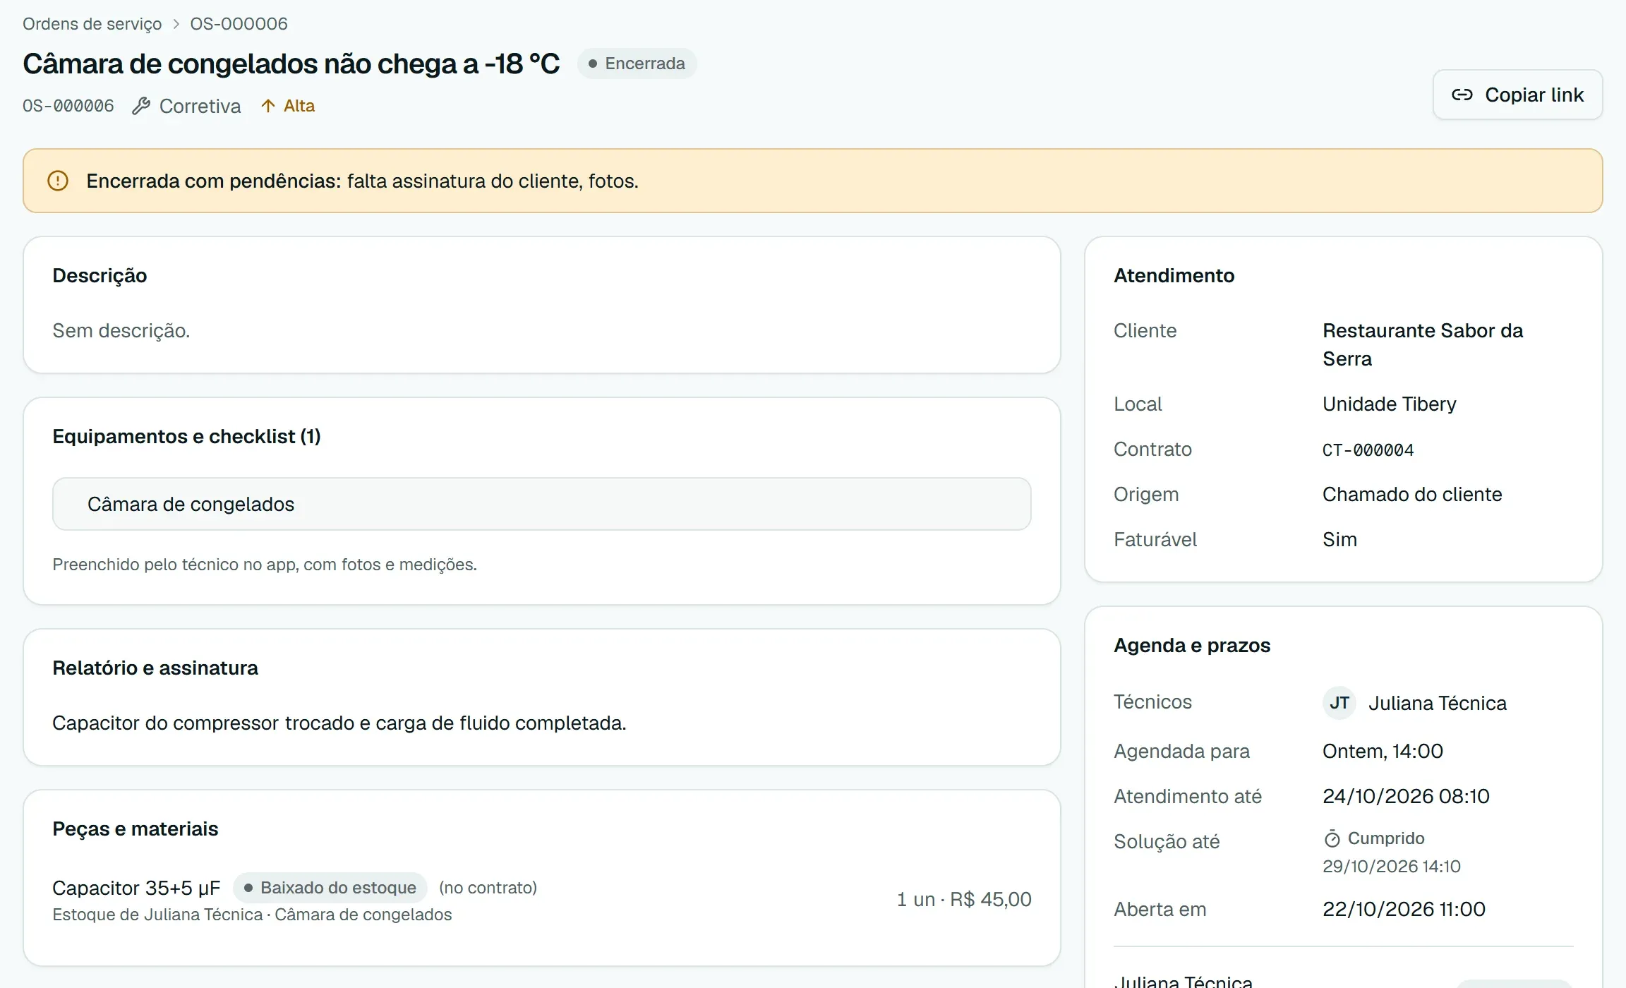Click the Estoque de Juliana Técnica subtext
This screenshot has height=988, width=1626.
pyautogui.click(x=252, y=915)
